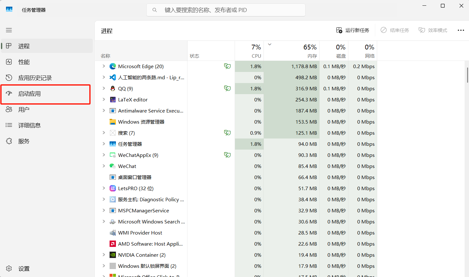Click the Diagnostic Policy service gear icon
This screenshot has height=277, width=469.
point(112,199)
